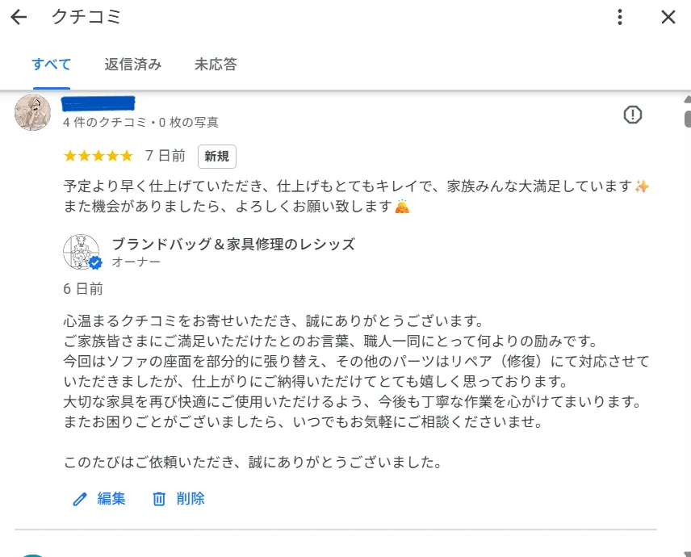Click the back arrow to leave reviews
The width and height of the screenshot is (691, 557).
click(18, 17)
